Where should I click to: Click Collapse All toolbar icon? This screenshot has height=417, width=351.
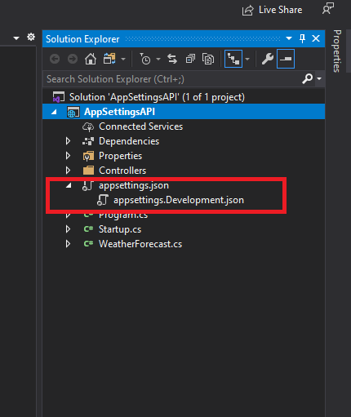click(190, 59)
